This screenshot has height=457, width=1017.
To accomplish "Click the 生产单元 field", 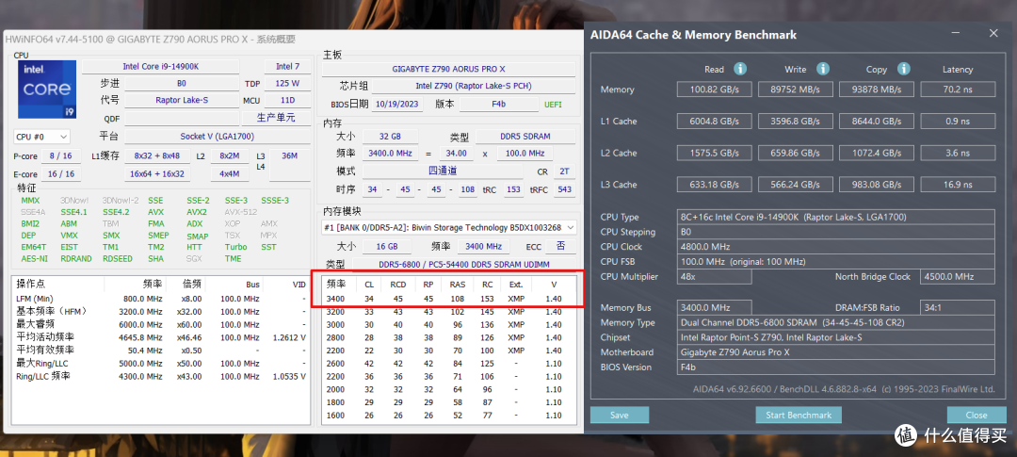I will pyautogui.click(x=276, y=118).
